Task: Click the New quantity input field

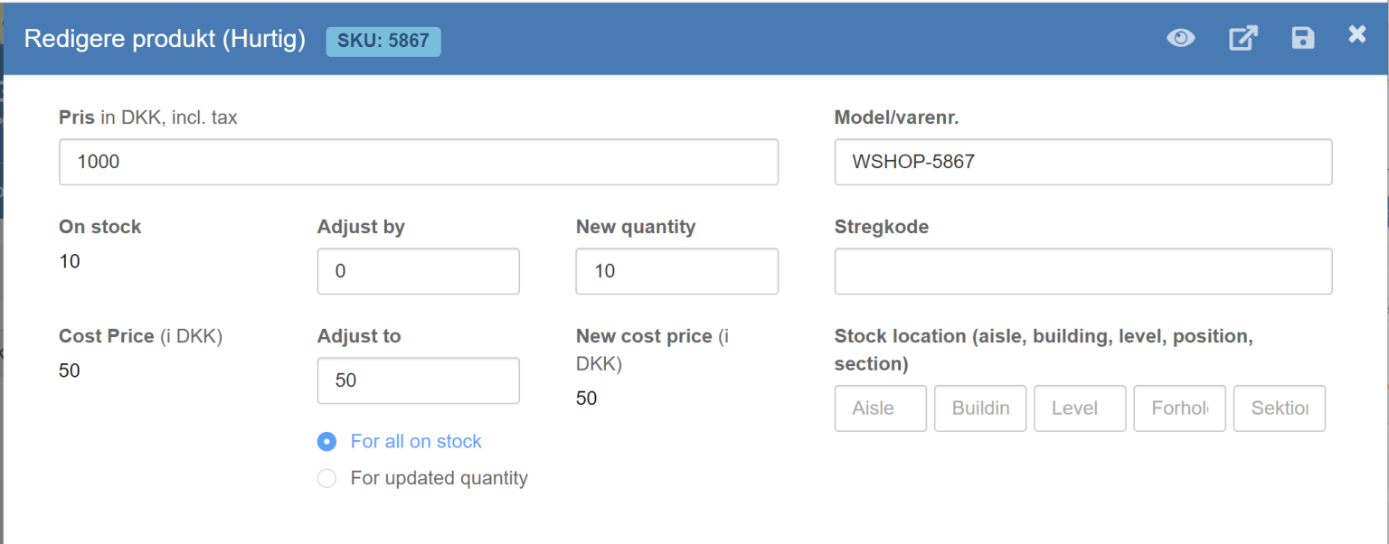Action: click(677, 271)
